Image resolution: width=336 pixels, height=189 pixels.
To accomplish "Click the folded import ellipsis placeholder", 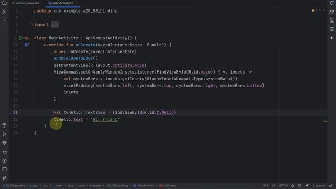I will click(x=55, y=25).
